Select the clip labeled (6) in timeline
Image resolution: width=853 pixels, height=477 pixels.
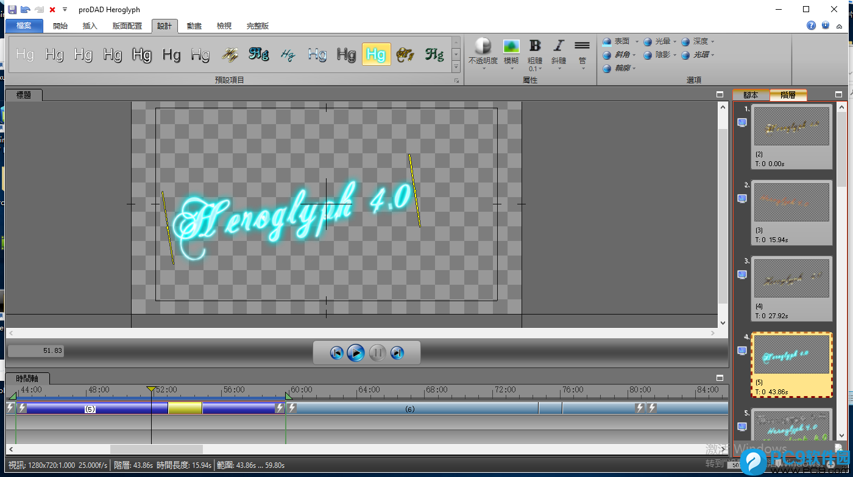(410, 409)
